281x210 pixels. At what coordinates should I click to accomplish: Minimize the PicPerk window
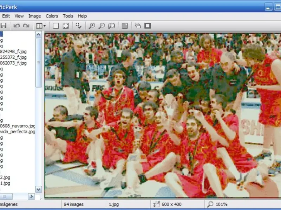point(268,7)
